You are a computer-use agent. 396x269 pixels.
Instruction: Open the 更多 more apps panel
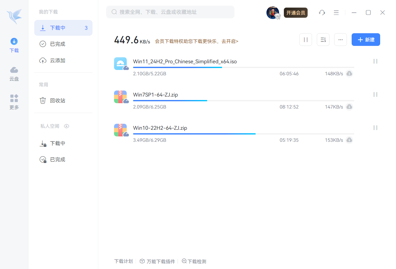click(x=14, y=102)
